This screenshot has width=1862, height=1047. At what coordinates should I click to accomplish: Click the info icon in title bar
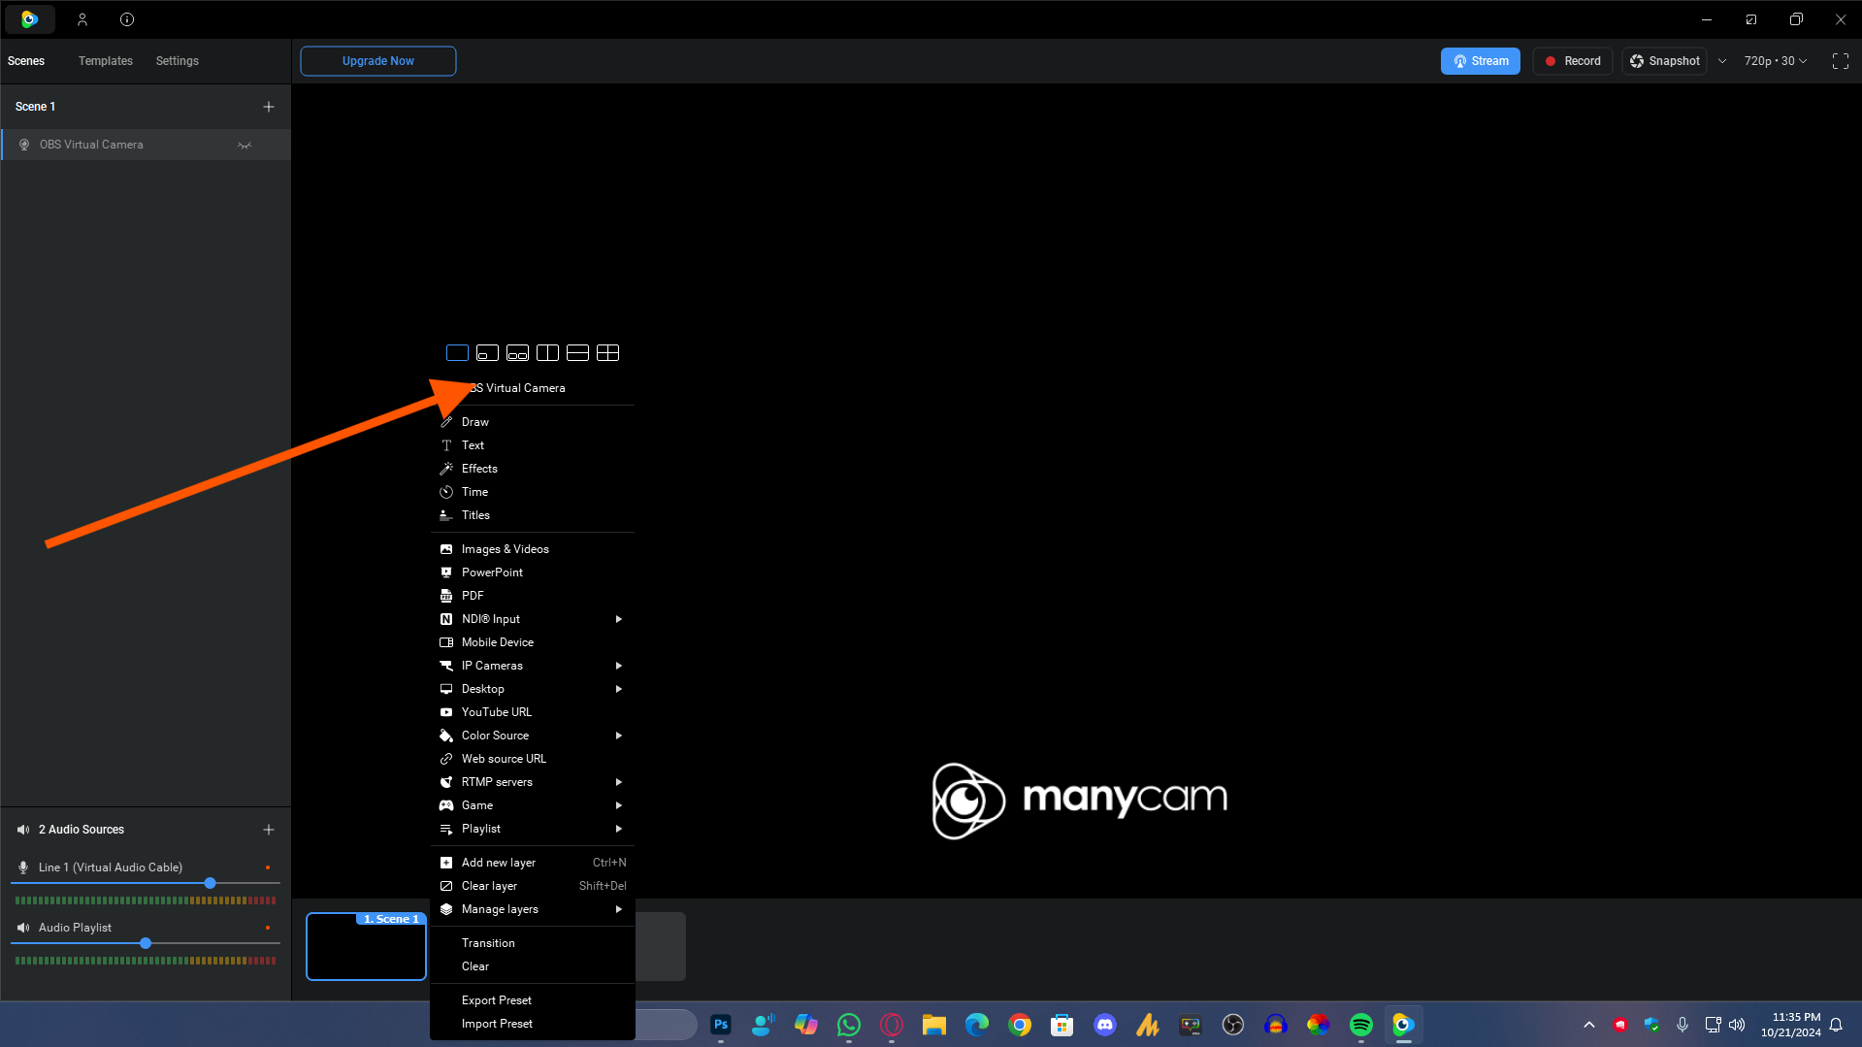click(127, 19)
